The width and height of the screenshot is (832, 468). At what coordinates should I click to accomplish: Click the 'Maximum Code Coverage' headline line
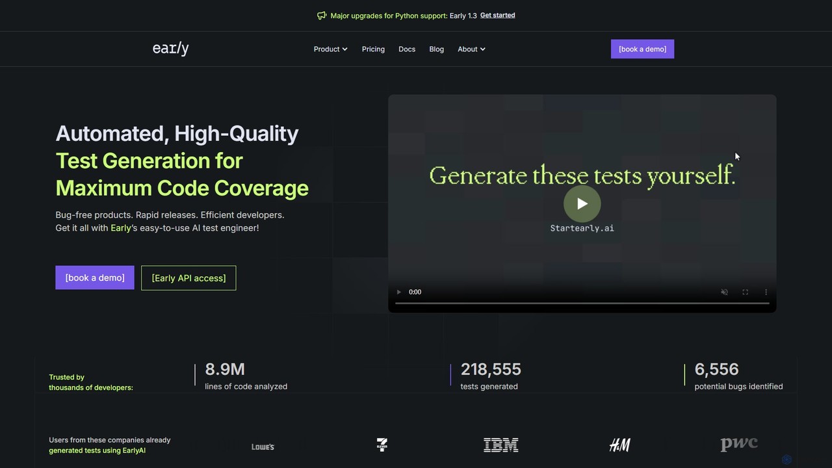click(x=182, y=188)
